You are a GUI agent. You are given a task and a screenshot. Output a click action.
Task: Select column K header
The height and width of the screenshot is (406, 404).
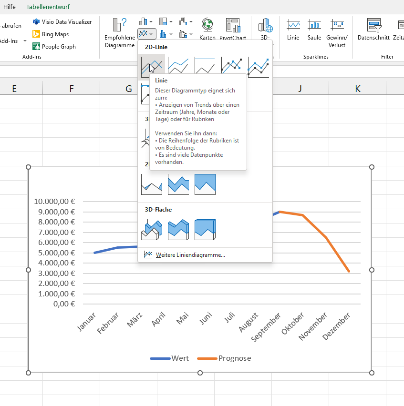(x=358, y=89)
